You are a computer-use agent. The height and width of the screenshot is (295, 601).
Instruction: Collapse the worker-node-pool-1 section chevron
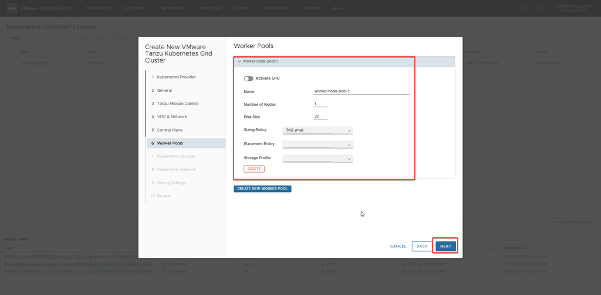tap(239, 61)
